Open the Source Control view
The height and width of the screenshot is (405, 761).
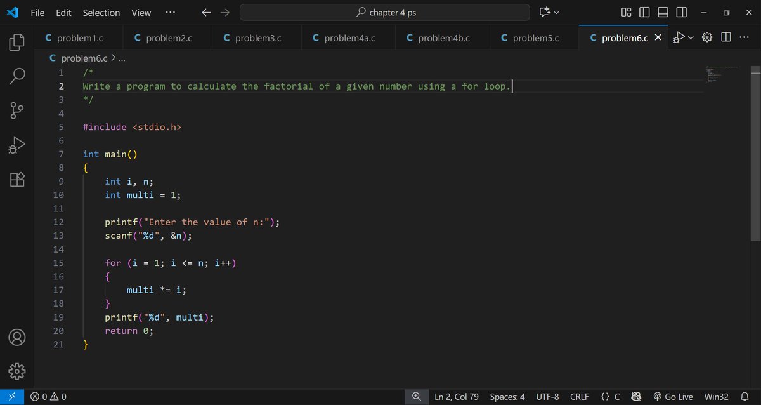[x=16, y=110]
